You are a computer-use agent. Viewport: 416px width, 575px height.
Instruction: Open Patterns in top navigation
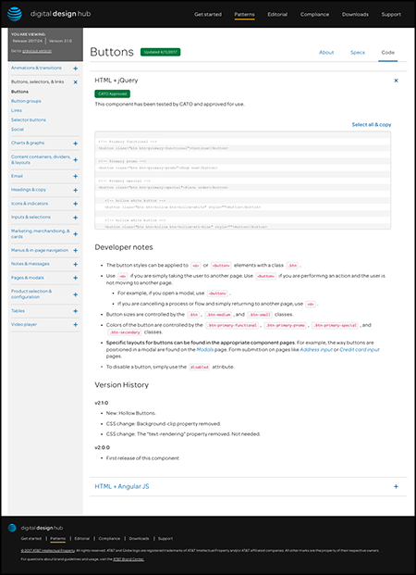(244, 14)
